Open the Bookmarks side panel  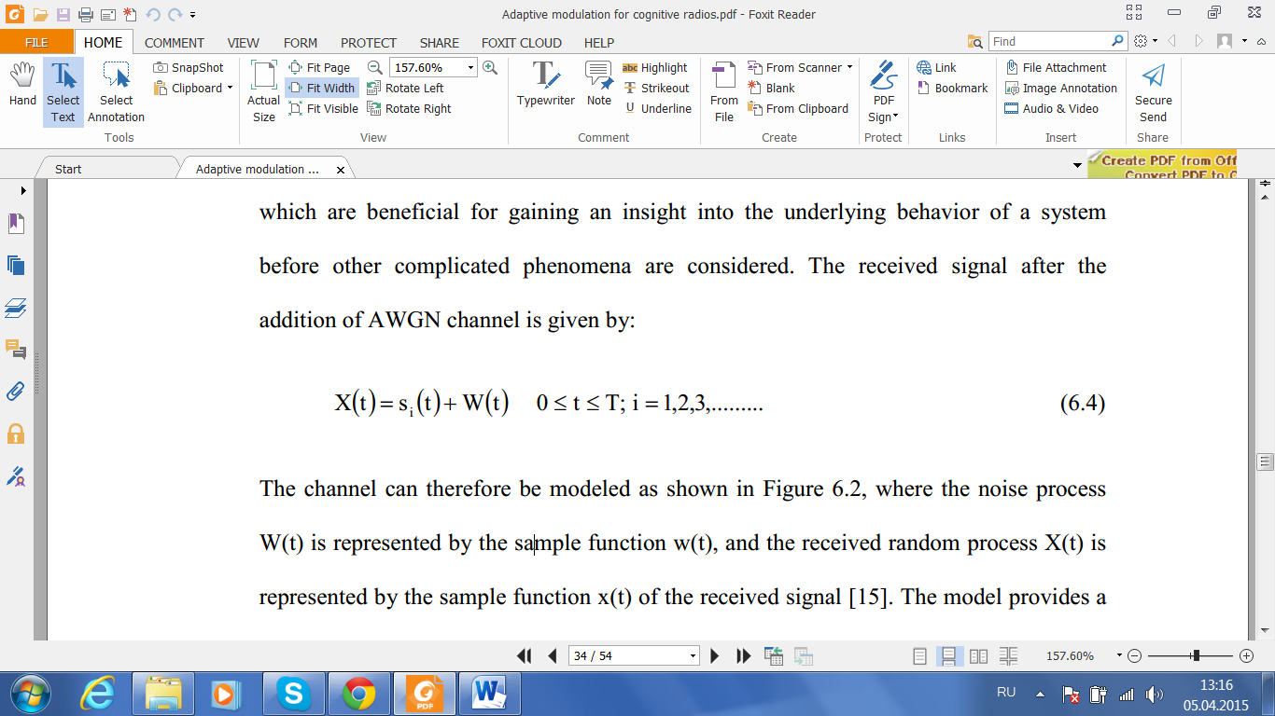click(16, 225)
